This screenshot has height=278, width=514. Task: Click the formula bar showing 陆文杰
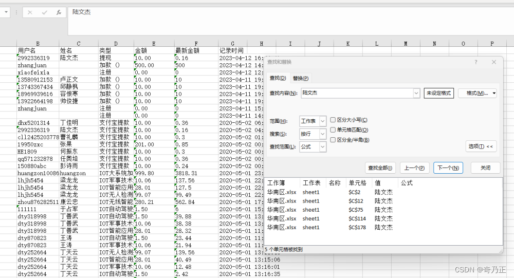click(x=291, y=21)
